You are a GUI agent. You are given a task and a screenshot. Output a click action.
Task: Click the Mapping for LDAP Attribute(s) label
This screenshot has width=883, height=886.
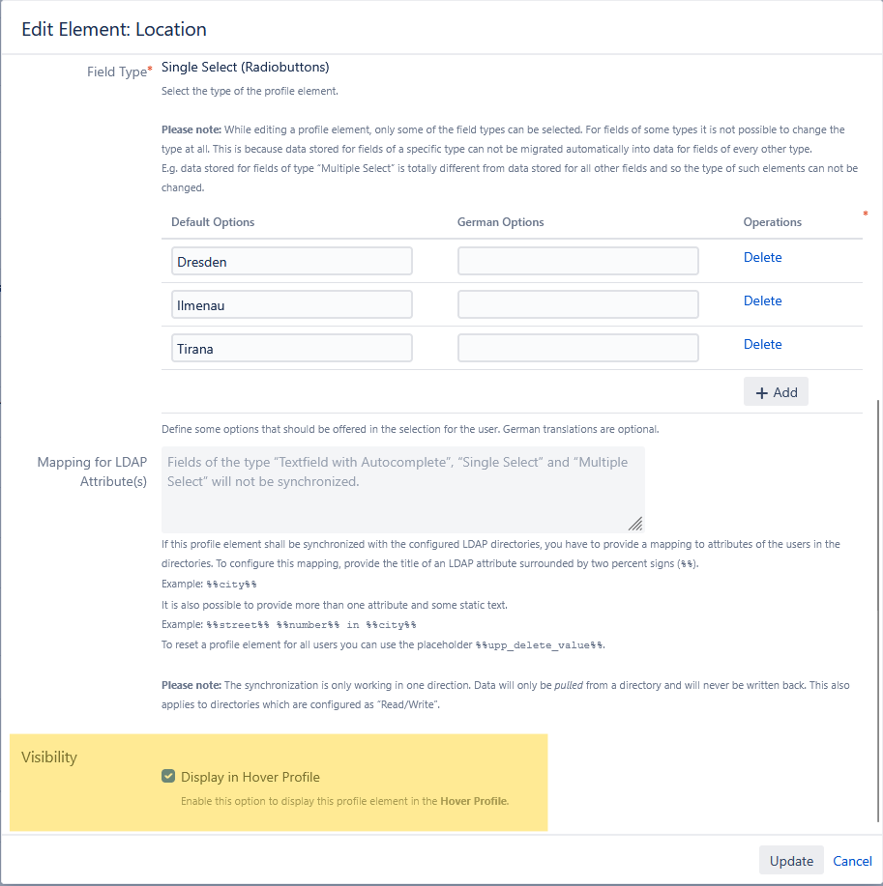[92, 472]
